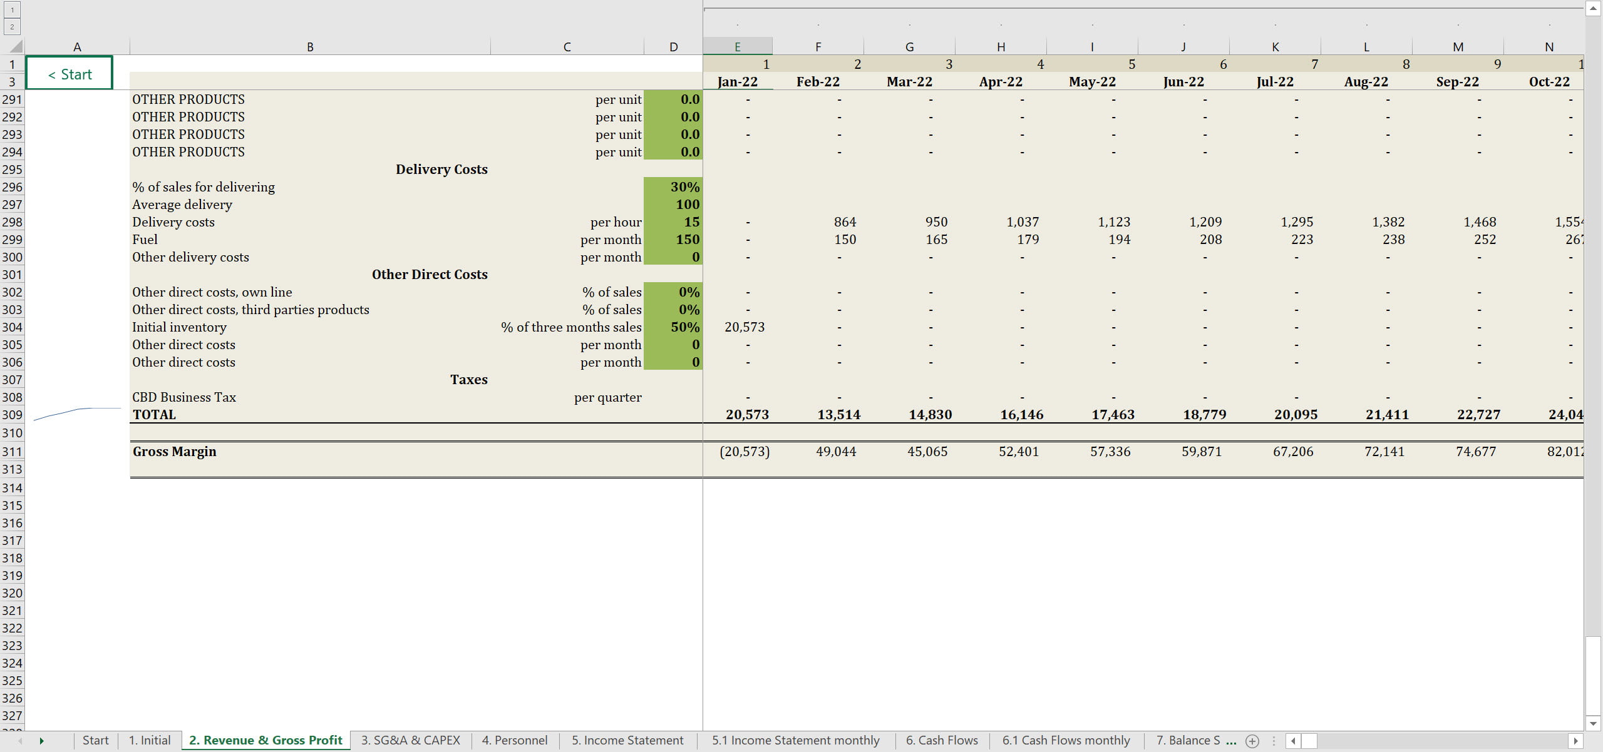Open the 4. Personnel sheet tab

514,740
